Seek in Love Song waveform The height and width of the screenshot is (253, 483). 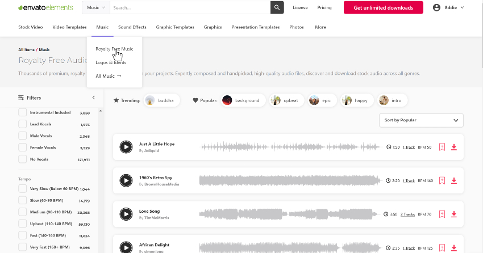289,214
